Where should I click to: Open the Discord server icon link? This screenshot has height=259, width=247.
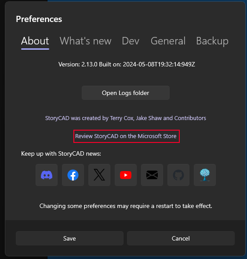[x=47, y=175]
